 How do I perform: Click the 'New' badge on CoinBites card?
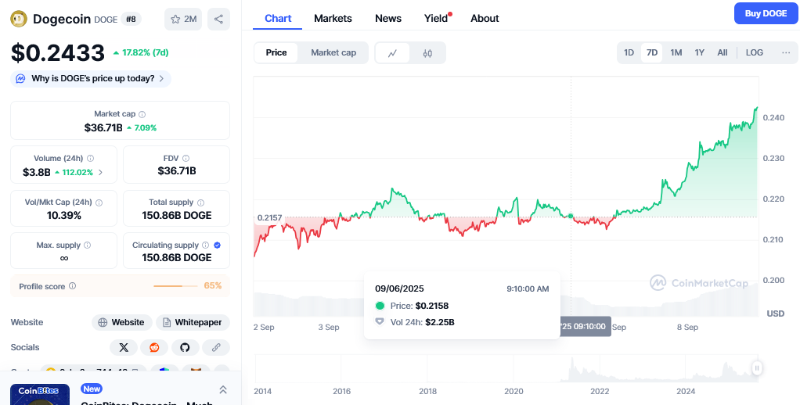92,389
